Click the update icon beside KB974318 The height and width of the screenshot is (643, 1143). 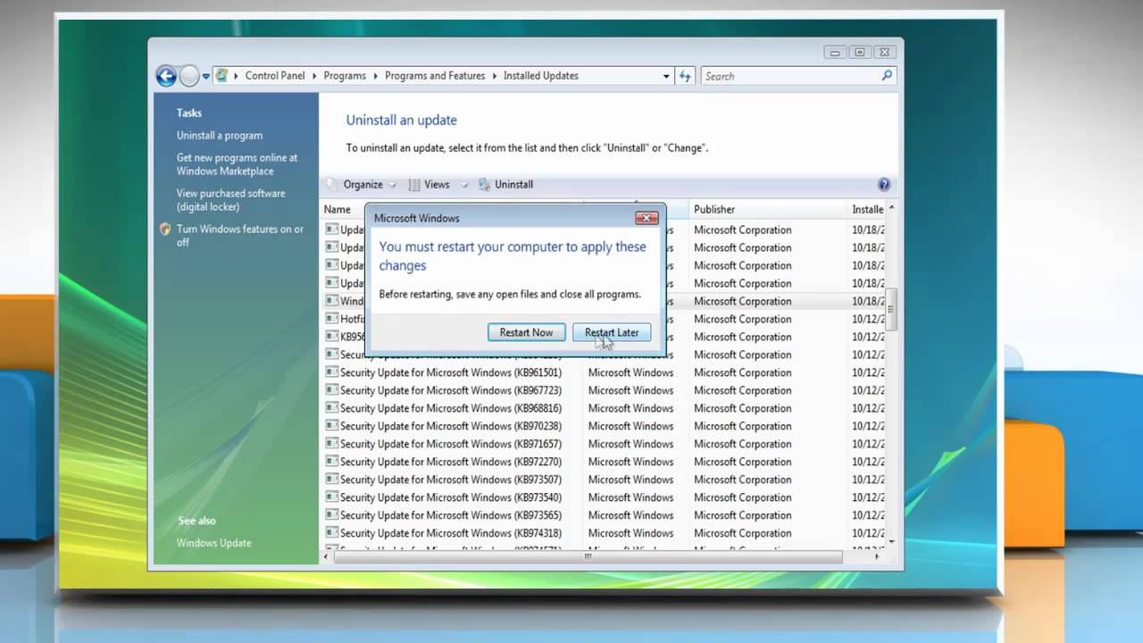(x=331, y=533)
